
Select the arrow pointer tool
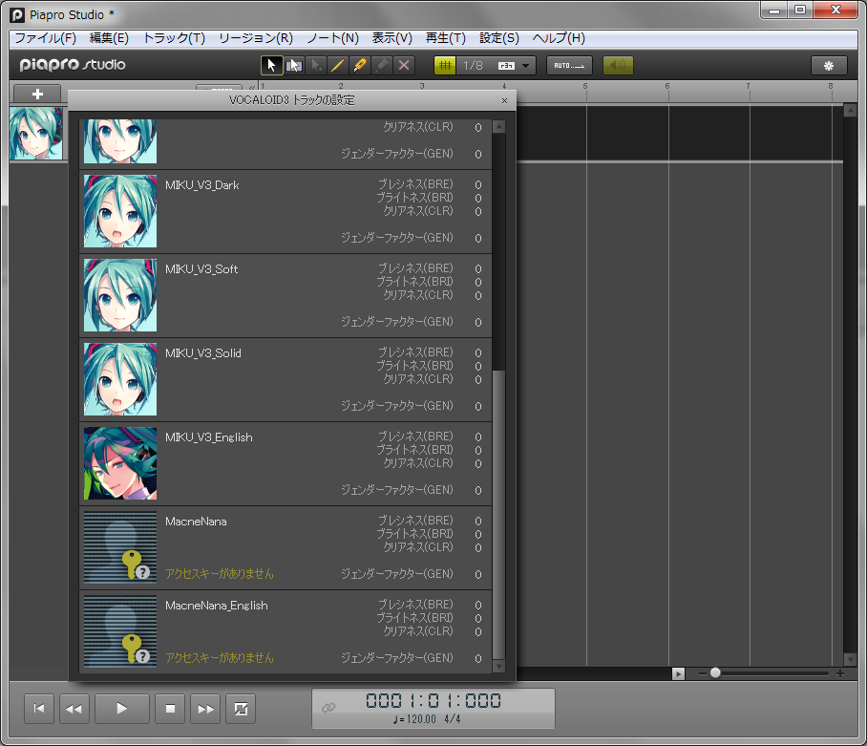click(271, 65)
